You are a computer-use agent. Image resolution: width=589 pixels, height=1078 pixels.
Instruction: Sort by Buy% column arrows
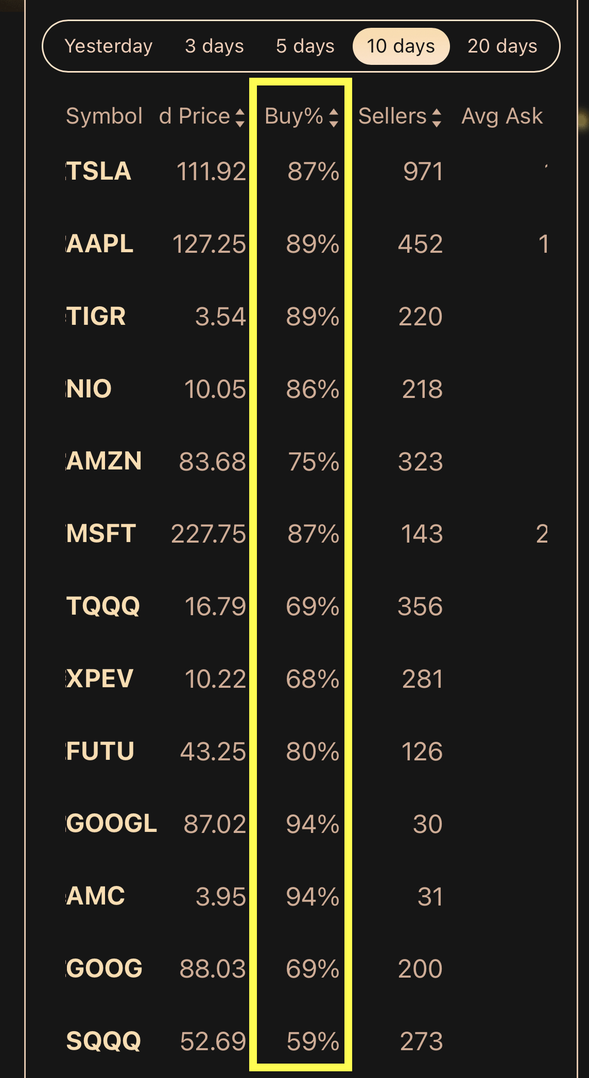(x=334, y=117)
